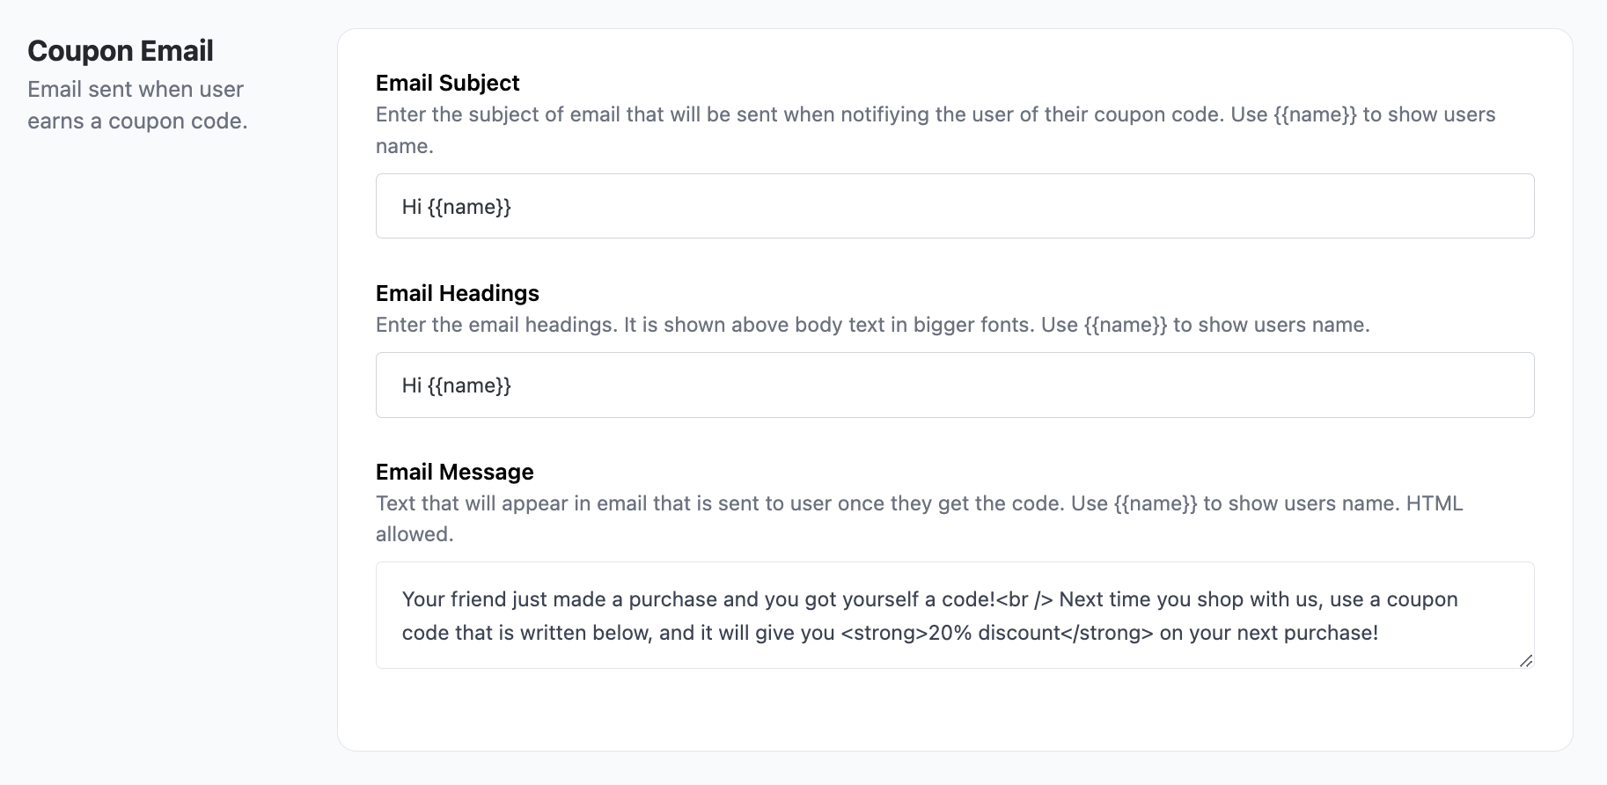Click the sidebar description about coupon codes
This screenshot has width=1607, height=785.
point(136,104)
